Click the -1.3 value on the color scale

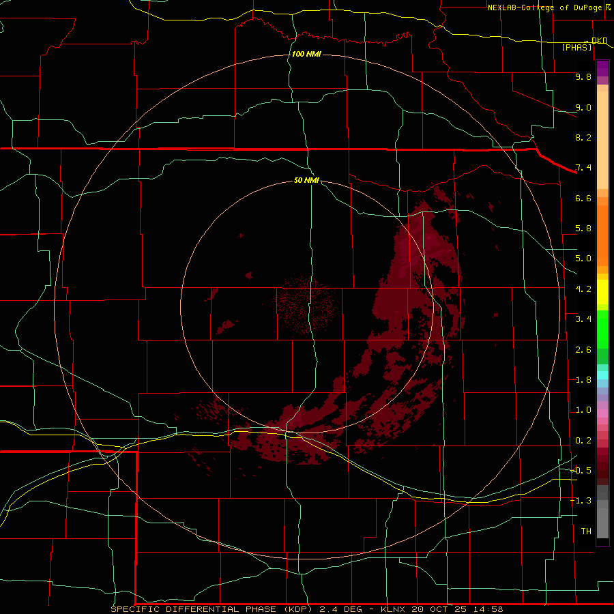point(581,501)
